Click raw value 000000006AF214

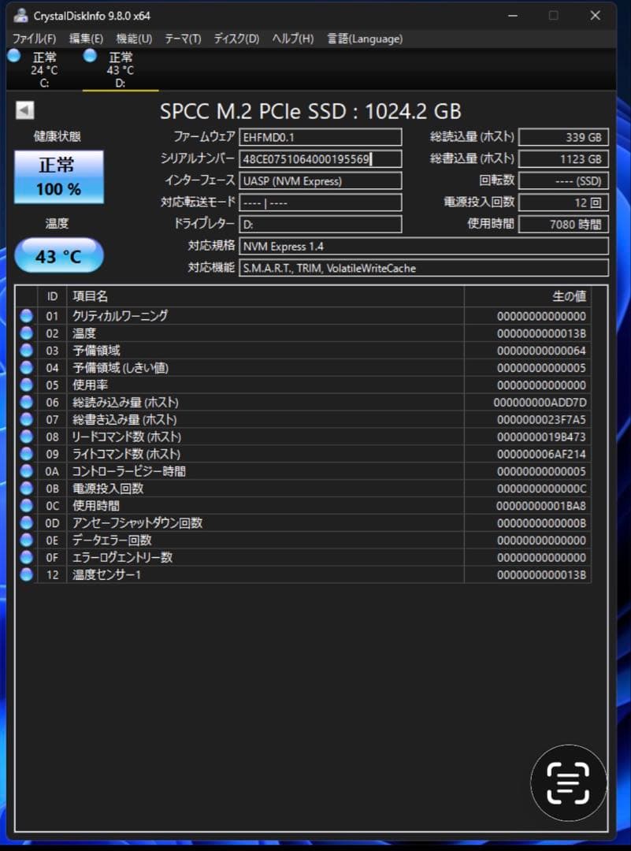[x=541, y=454]
